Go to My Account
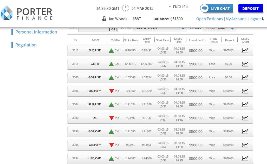The image size is (267, 164). click(x=236, y=19)
